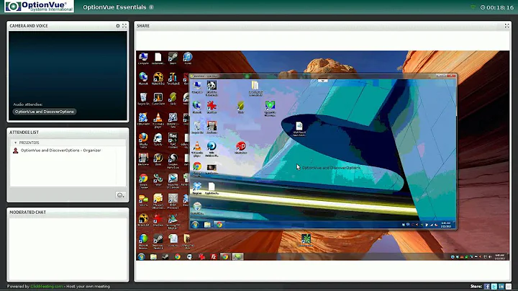
Task: Select Google Chrome shortcut on outer desktop
Action: tap(143, 181)
